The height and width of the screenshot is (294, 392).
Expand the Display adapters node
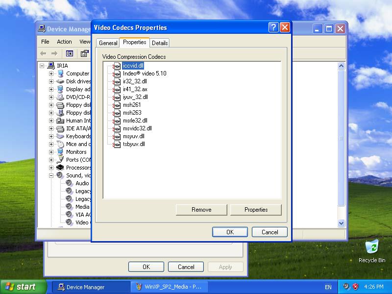click(x=51, y=89)
